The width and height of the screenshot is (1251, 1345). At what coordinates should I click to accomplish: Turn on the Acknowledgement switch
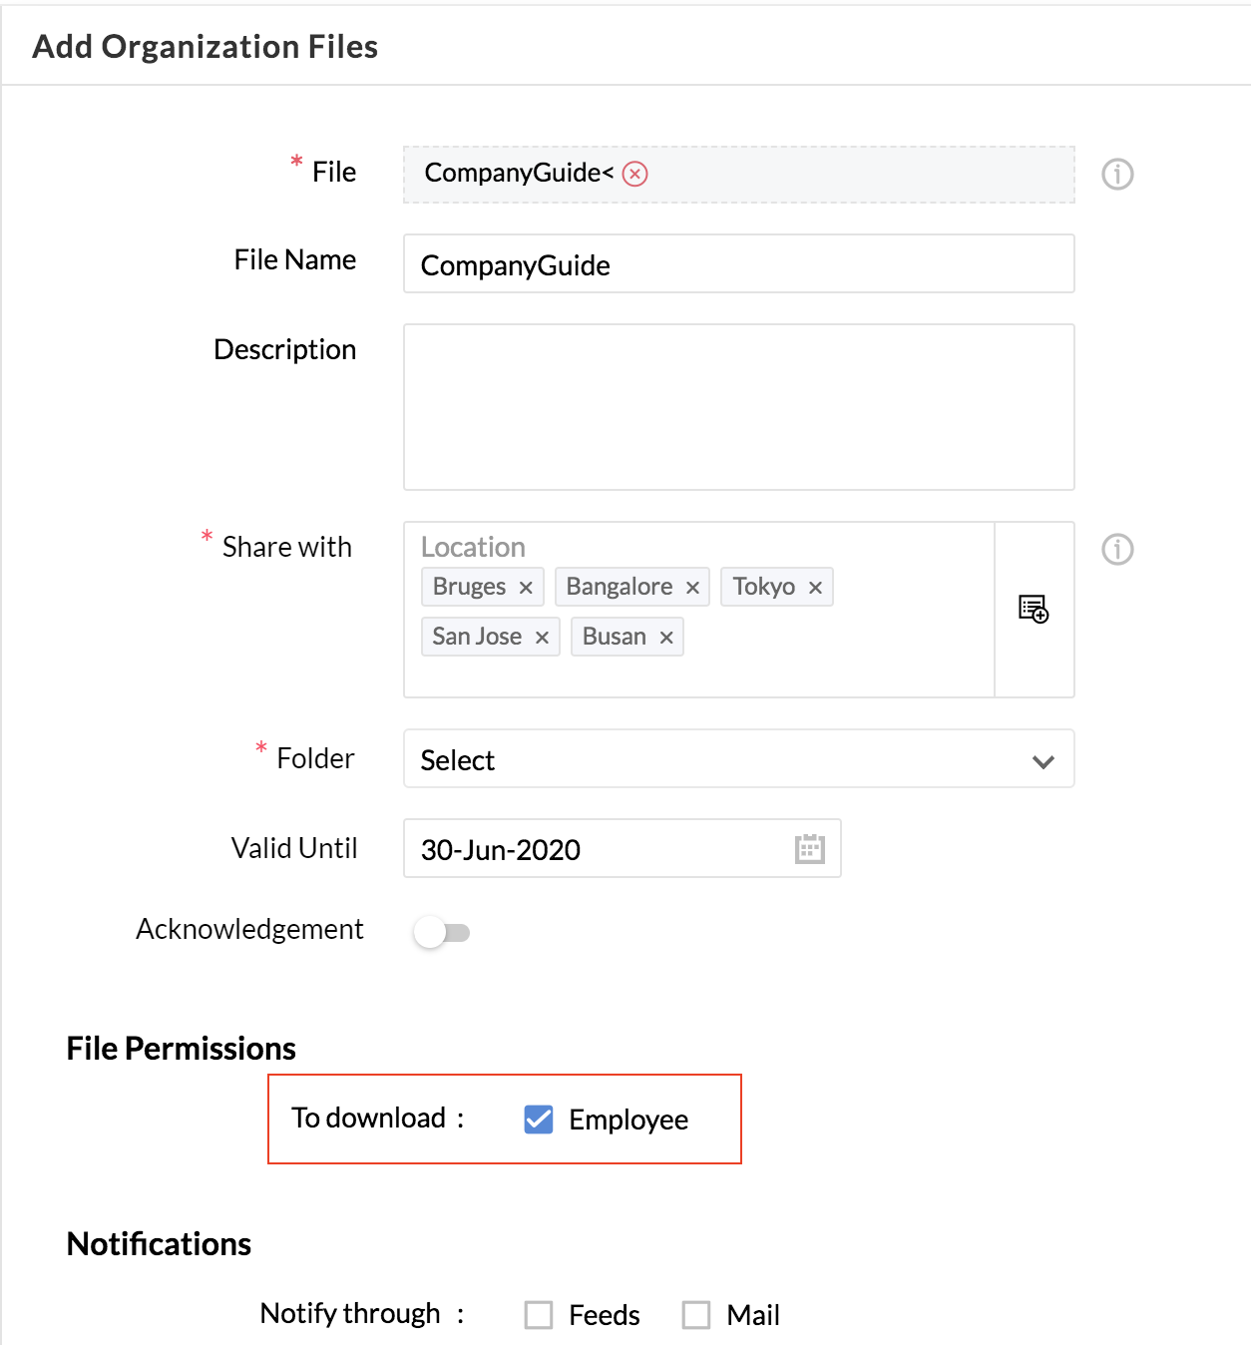(442, 933)
